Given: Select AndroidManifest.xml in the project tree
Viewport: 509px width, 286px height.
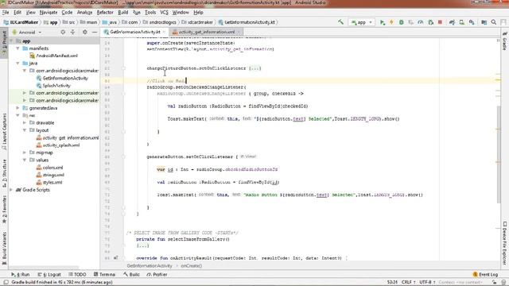Looking at the screenshot, I should tap(53, 56).
